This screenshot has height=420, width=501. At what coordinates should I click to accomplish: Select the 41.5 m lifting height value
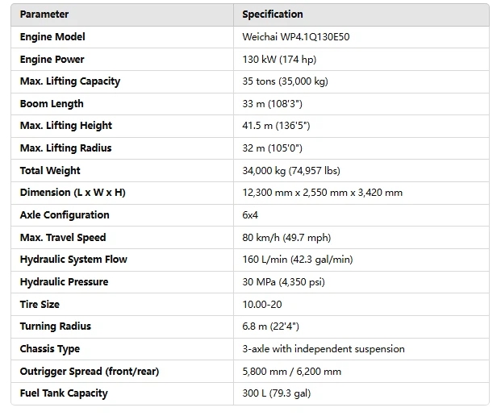coord(276,126)
